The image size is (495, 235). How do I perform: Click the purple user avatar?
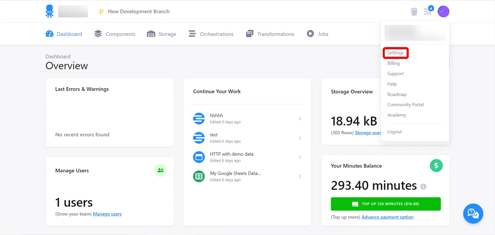443,11
